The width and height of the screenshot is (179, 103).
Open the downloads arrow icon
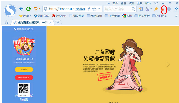click(x=176, y=9)
